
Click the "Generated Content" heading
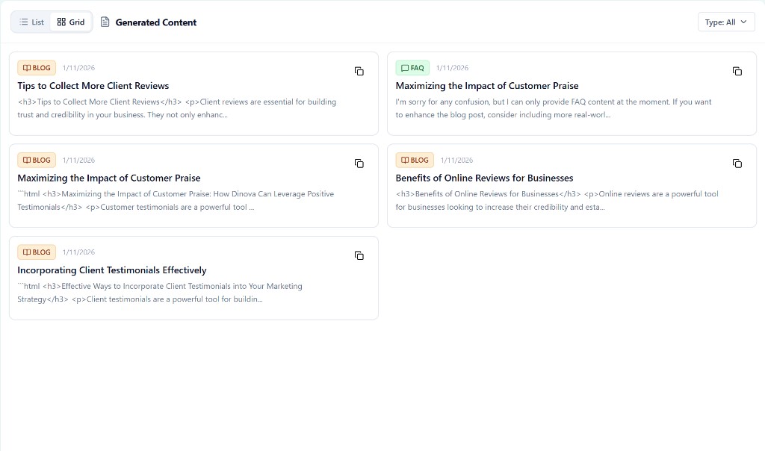click(156, 22)
